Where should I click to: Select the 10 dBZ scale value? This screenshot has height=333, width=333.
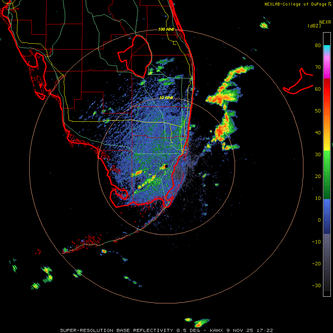[318, 198]
